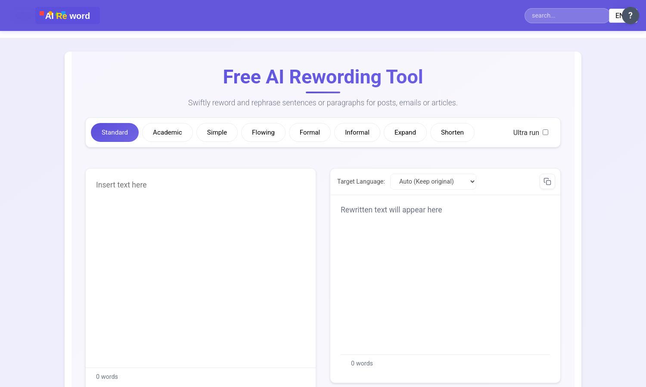Image resolution: width=646 pixels, height=387 pixels.
Task: Select the Simple rewording mode
Action: click(x=217, y=132)
